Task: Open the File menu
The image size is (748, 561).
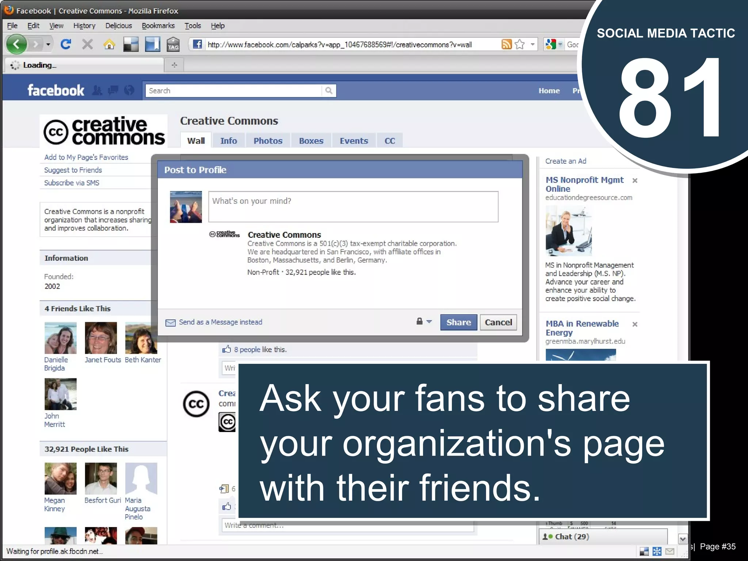Action: point(12,26)
